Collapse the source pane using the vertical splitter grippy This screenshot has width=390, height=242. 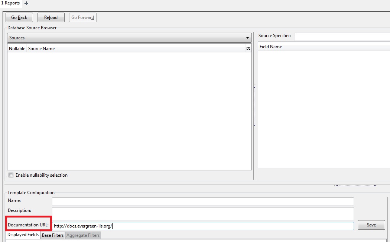point(255,106)
